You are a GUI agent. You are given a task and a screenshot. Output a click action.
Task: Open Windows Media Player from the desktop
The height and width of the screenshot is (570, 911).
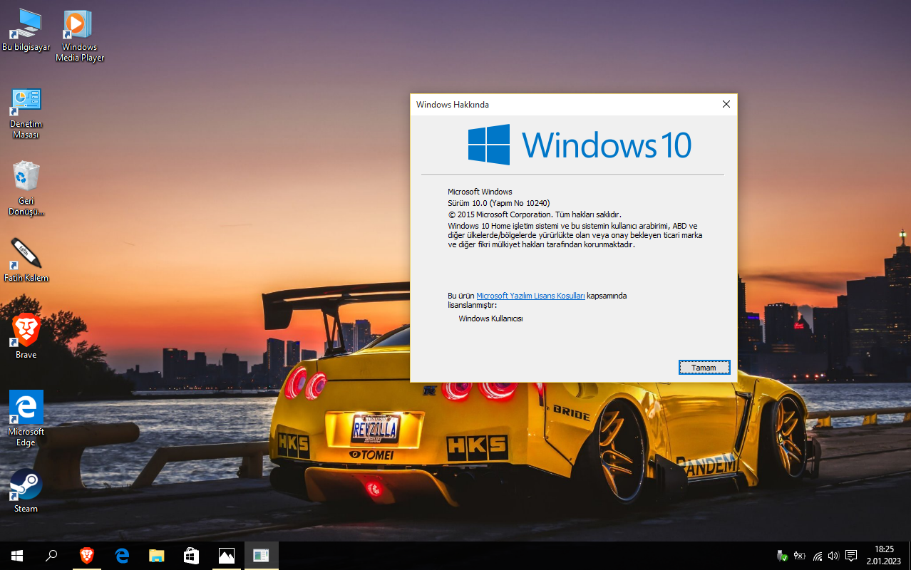(78, 23)
